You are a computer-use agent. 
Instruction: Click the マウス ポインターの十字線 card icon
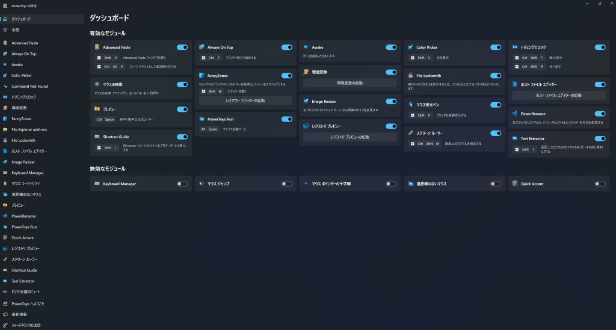coord(306,183)
